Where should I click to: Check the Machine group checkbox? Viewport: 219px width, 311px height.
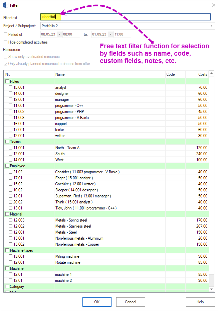coord(7,268)
